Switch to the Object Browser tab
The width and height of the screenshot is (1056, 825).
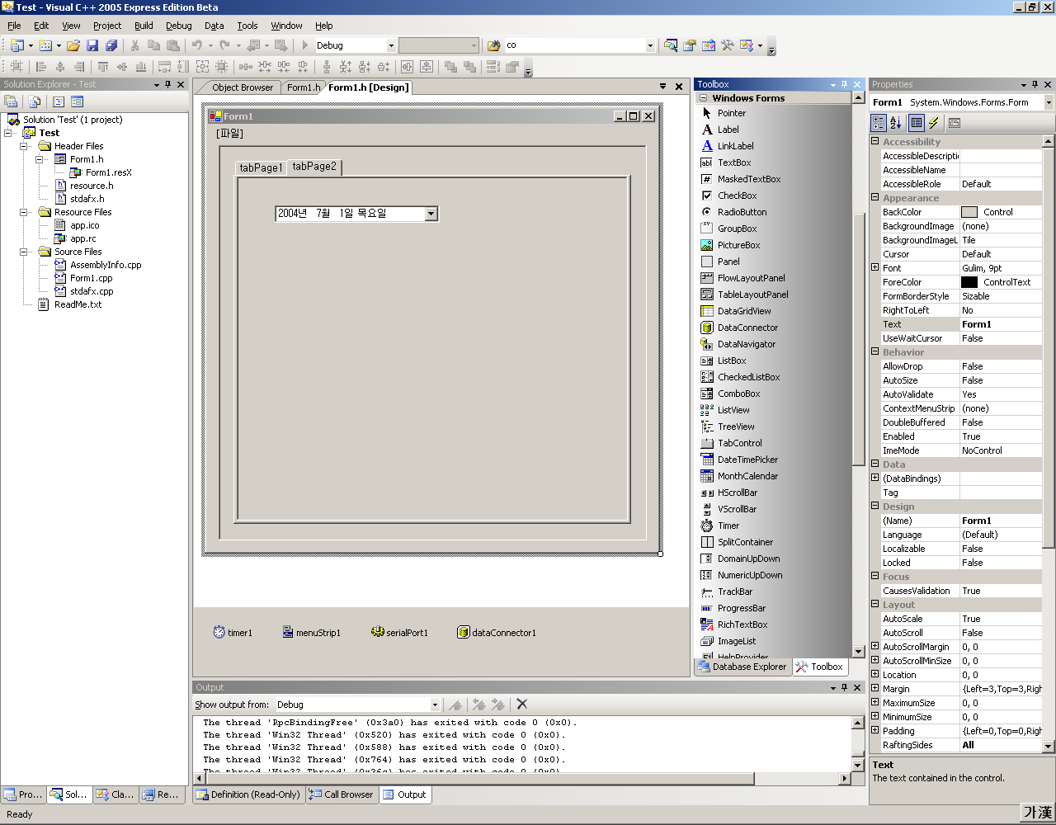click(242, 87)
